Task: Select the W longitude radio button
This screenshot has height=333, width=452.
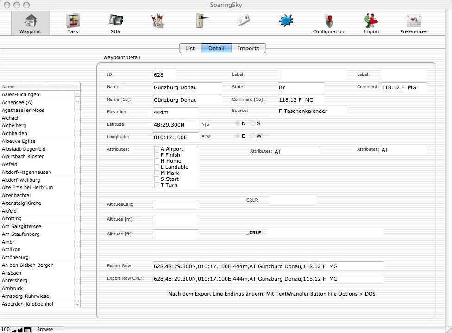Action: click(253, 136)
